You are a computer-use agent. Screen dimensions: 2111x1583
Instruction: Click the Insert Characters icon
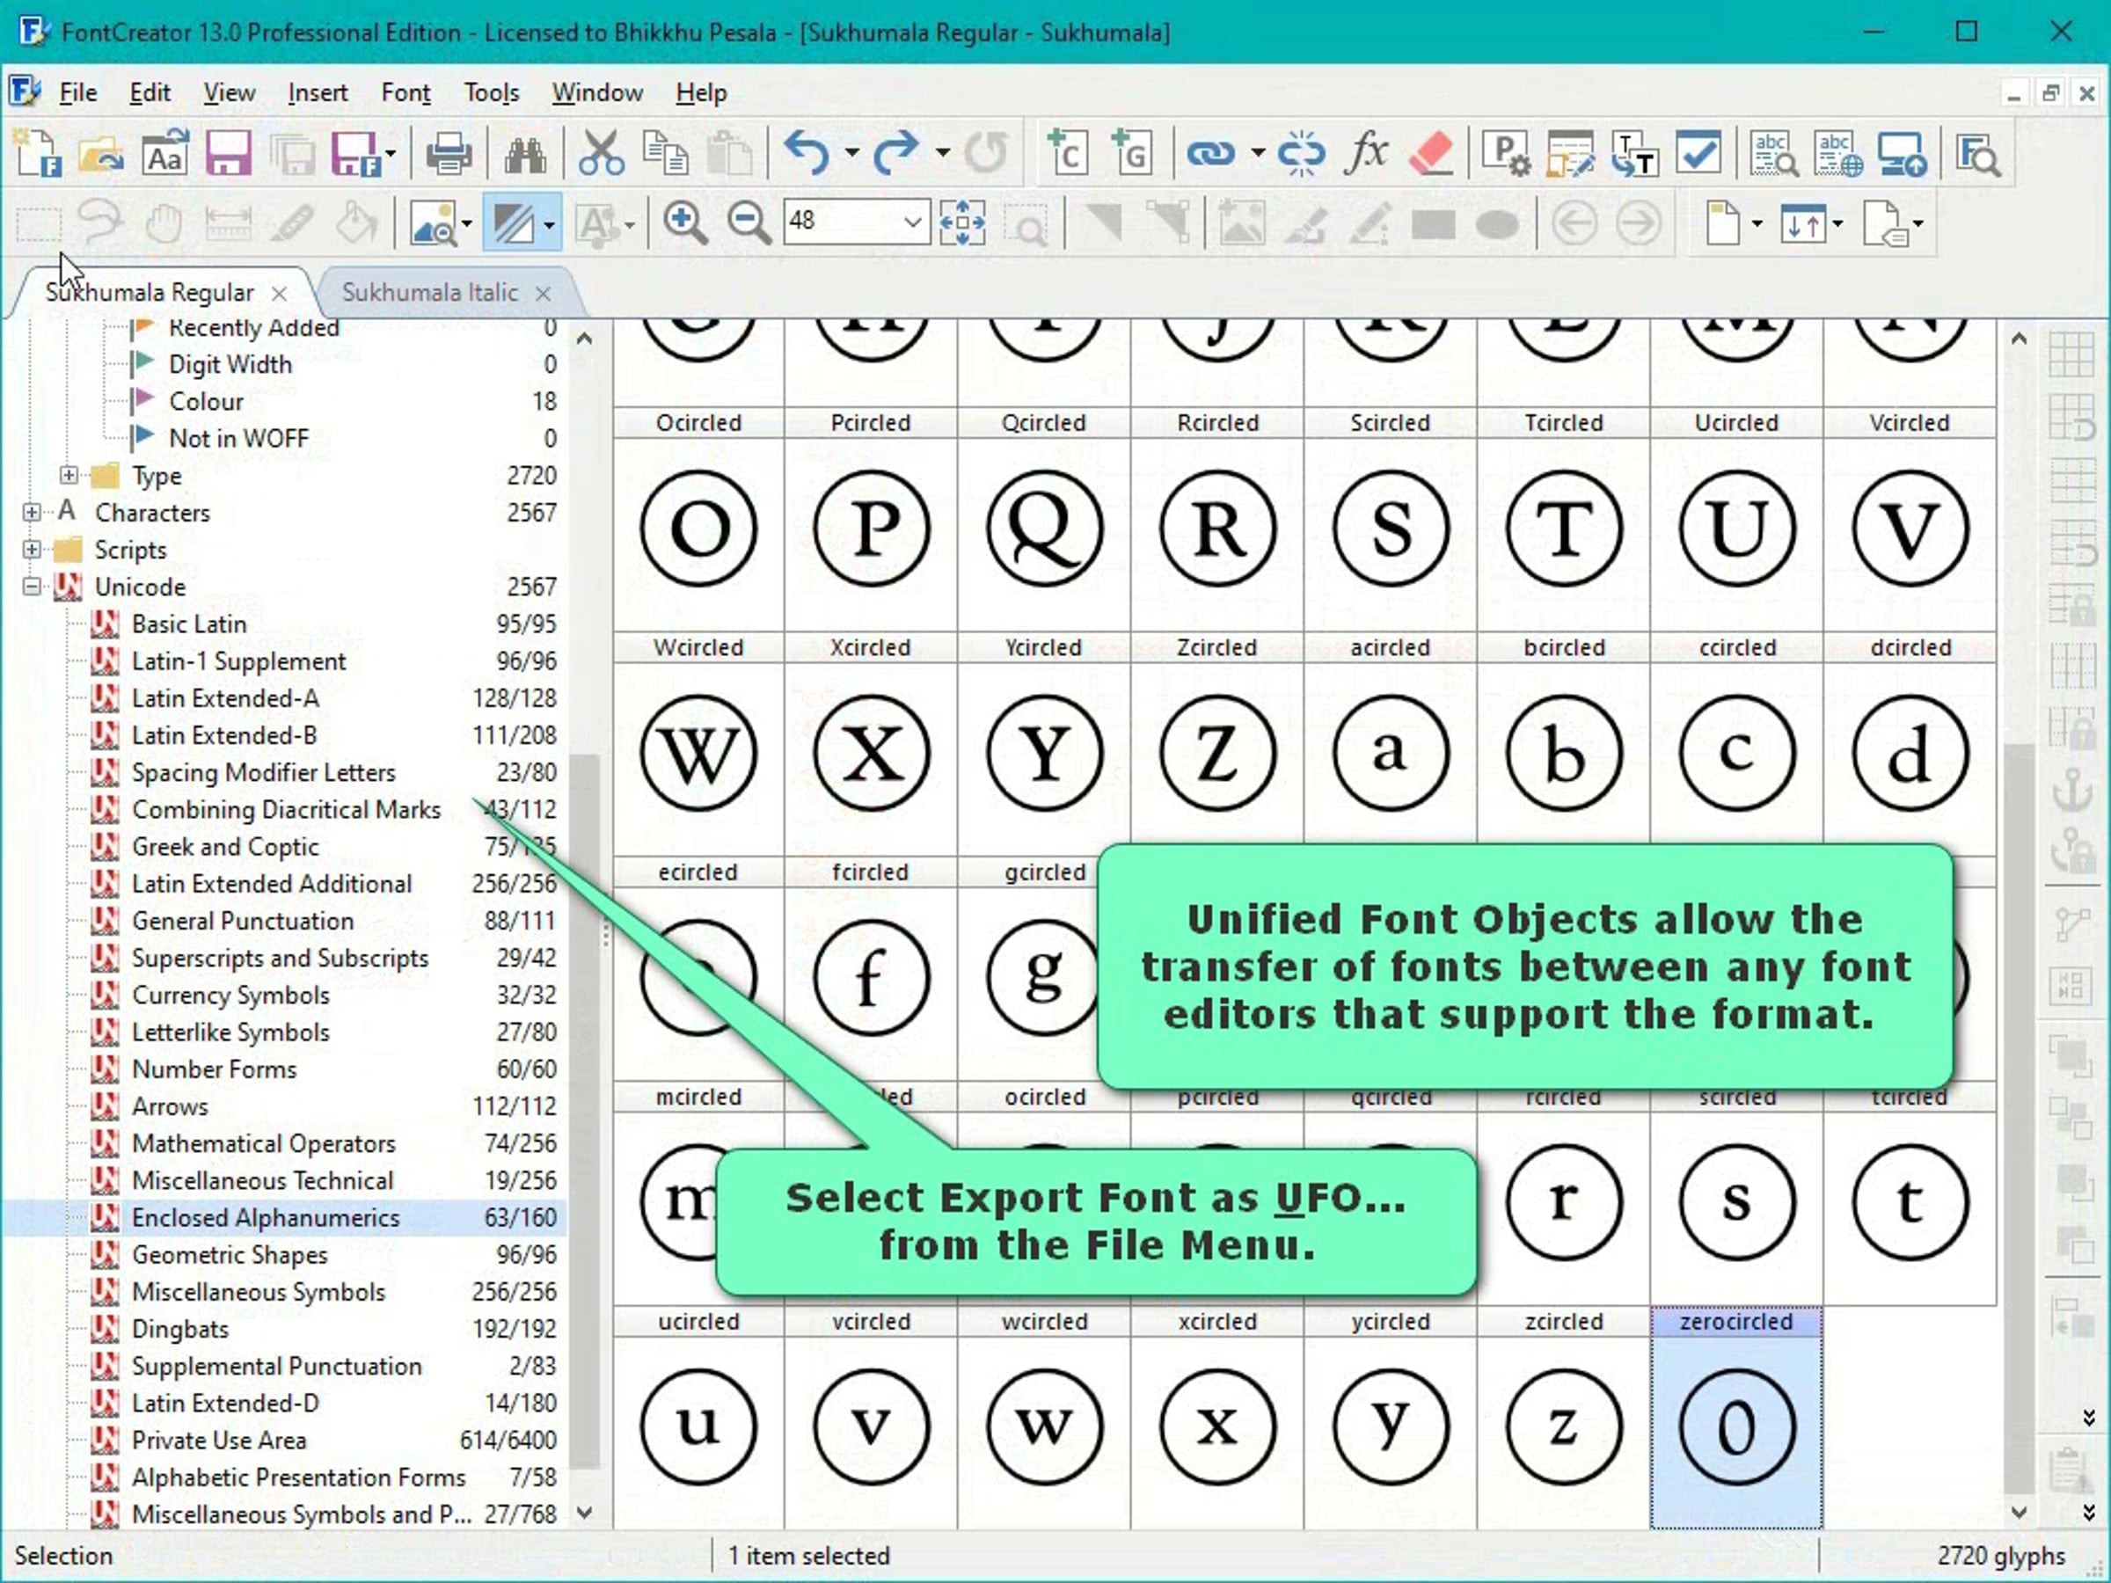pyautogui.click(x=1067, y=153)
